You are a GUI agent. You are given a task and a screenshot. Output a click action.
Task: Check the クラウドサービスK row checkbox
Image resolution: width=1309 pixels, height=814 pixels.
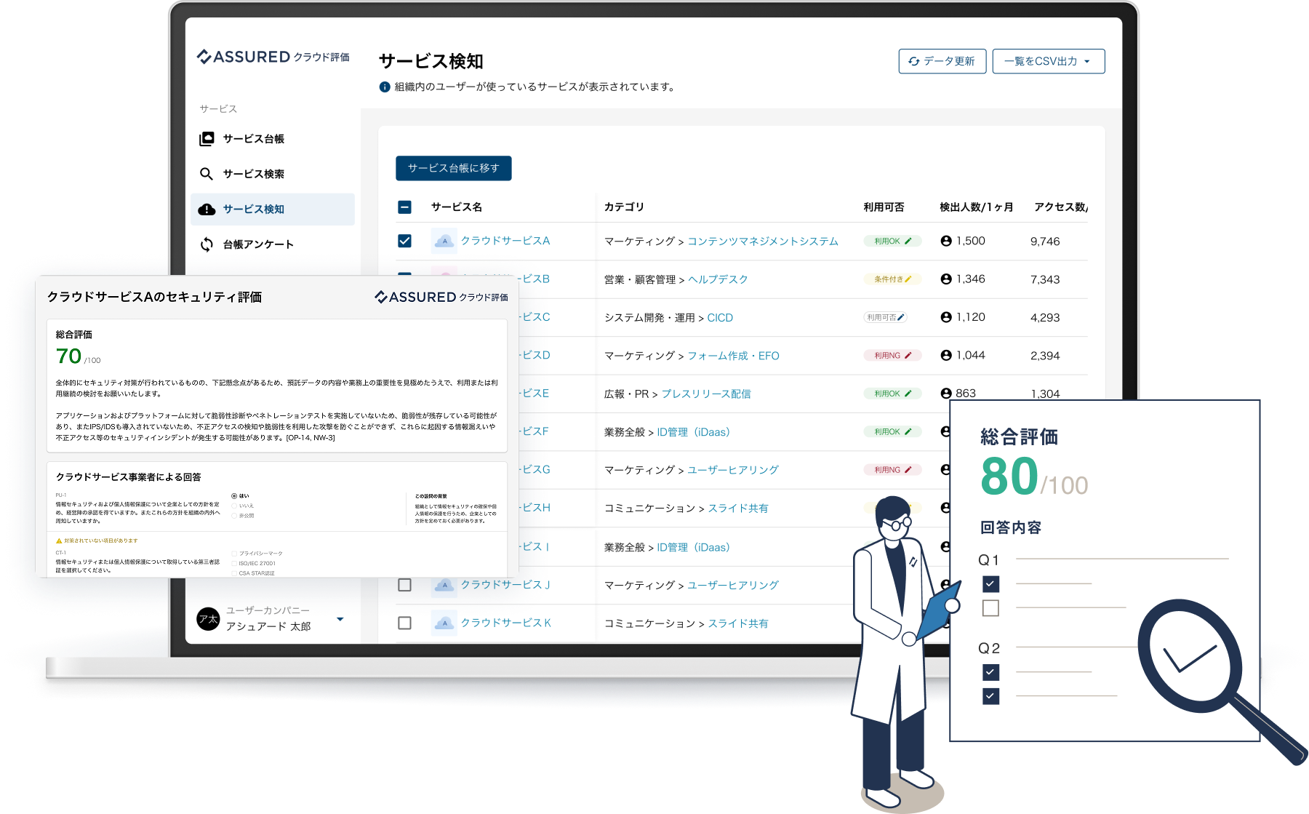405,623
